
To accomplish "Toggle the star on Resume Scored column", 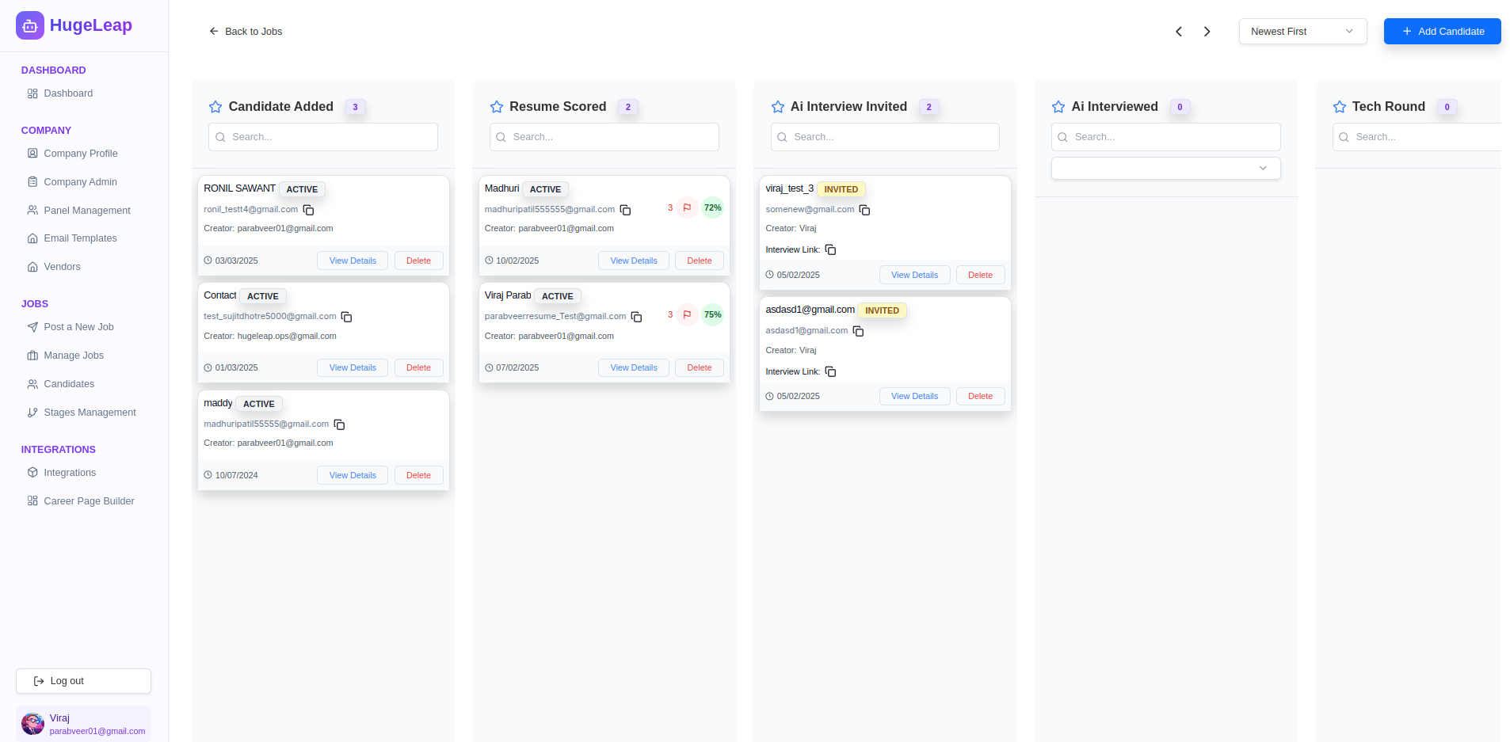I will pos(497,107).
